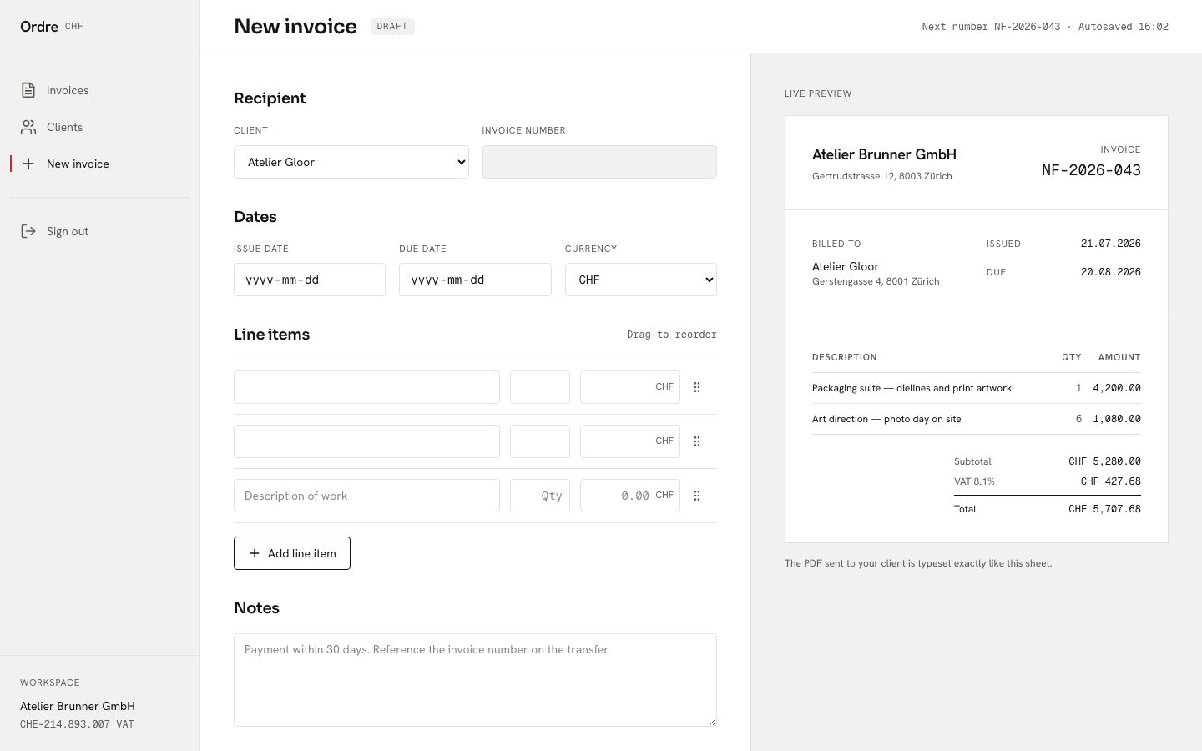The width and height of the screenshot is (1202, 751).
Task: Click the Sign out link
Action: coord(99,231)
